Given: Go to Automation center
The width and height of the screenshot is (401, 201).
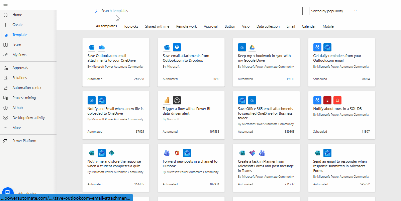Looking at the screenshot, I should click(27, 88).
